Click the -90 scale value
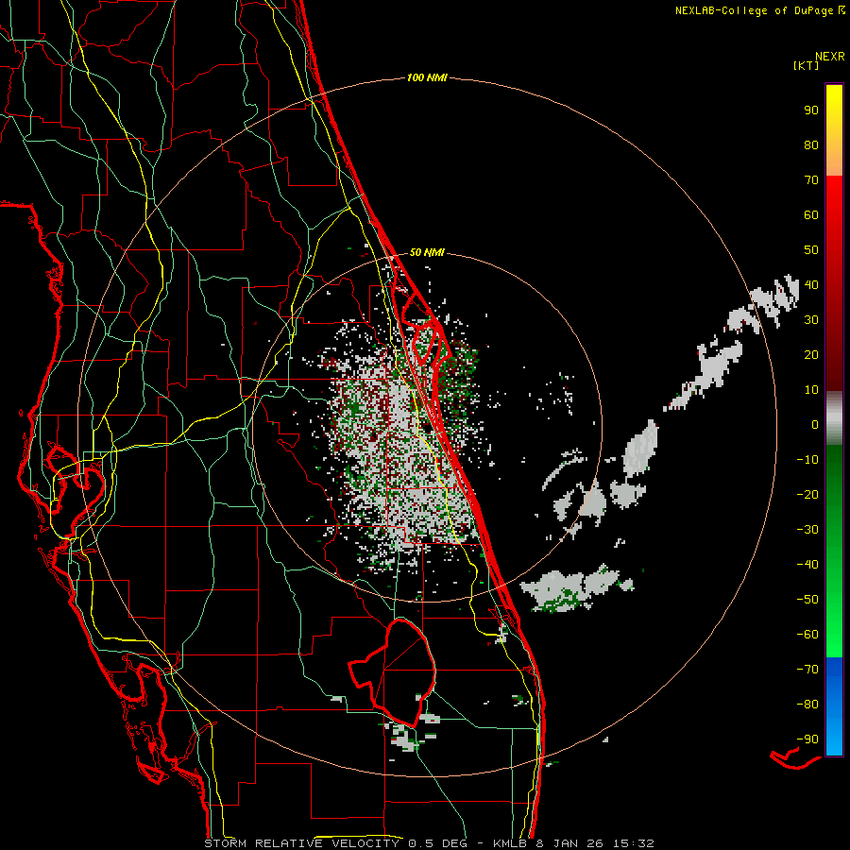Screen dimensions: 850x850 pyautogui.click(x=807, y=739)
